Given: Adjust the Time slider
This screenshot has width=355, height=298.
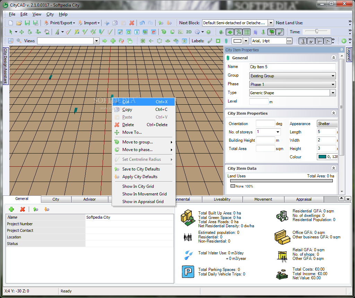Looking at the screenshot, I should [317, 32].
